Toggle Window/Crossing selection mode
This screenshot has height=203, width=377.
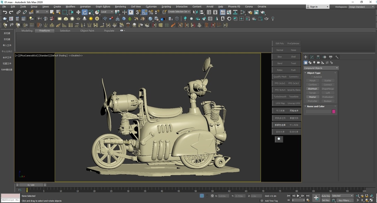pyautogui.click(x=71, y=12)
